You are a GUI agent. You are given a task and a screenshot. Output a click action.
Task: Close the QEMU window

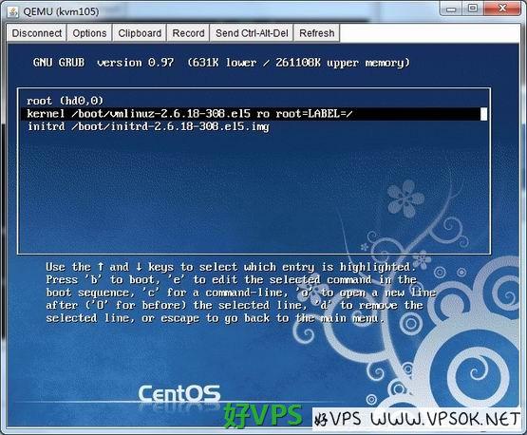503,9
